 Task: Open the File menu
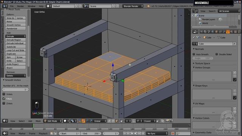click(12, 6)
